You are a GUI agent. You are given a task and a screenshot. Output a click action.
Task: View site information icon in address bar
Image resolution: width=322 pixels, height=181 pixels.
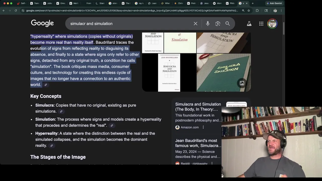(x=23, y=11)
